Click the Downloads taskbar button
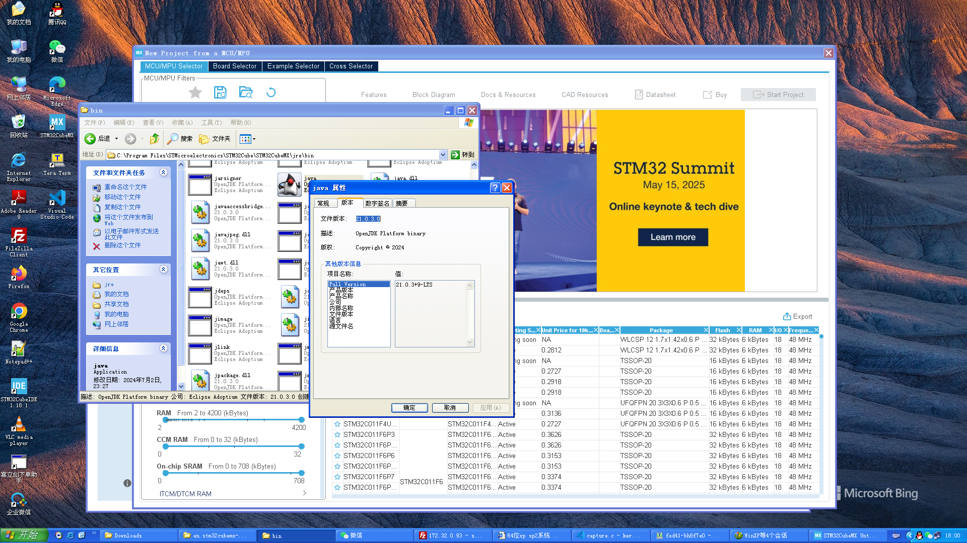Image resolution: width=967 pixels, height=543 pixels. (139, 536)
